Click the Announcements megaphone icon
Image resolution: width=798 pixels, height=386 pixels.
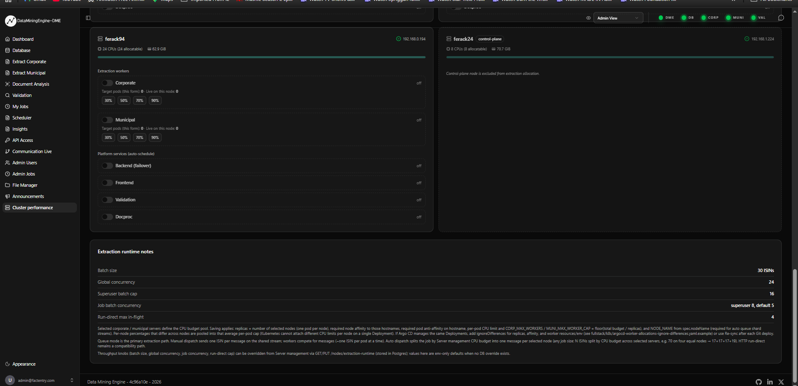[x=7, y=196]
